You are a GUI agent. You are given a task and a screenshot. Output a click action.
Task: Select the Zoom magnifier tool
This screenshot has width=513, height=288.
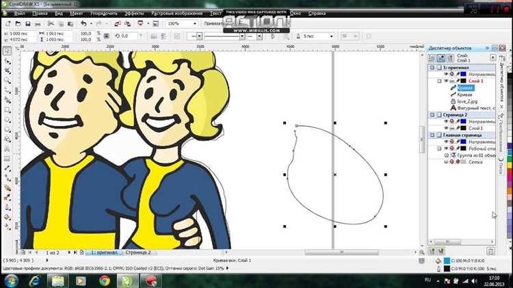[x=8, y=81]
